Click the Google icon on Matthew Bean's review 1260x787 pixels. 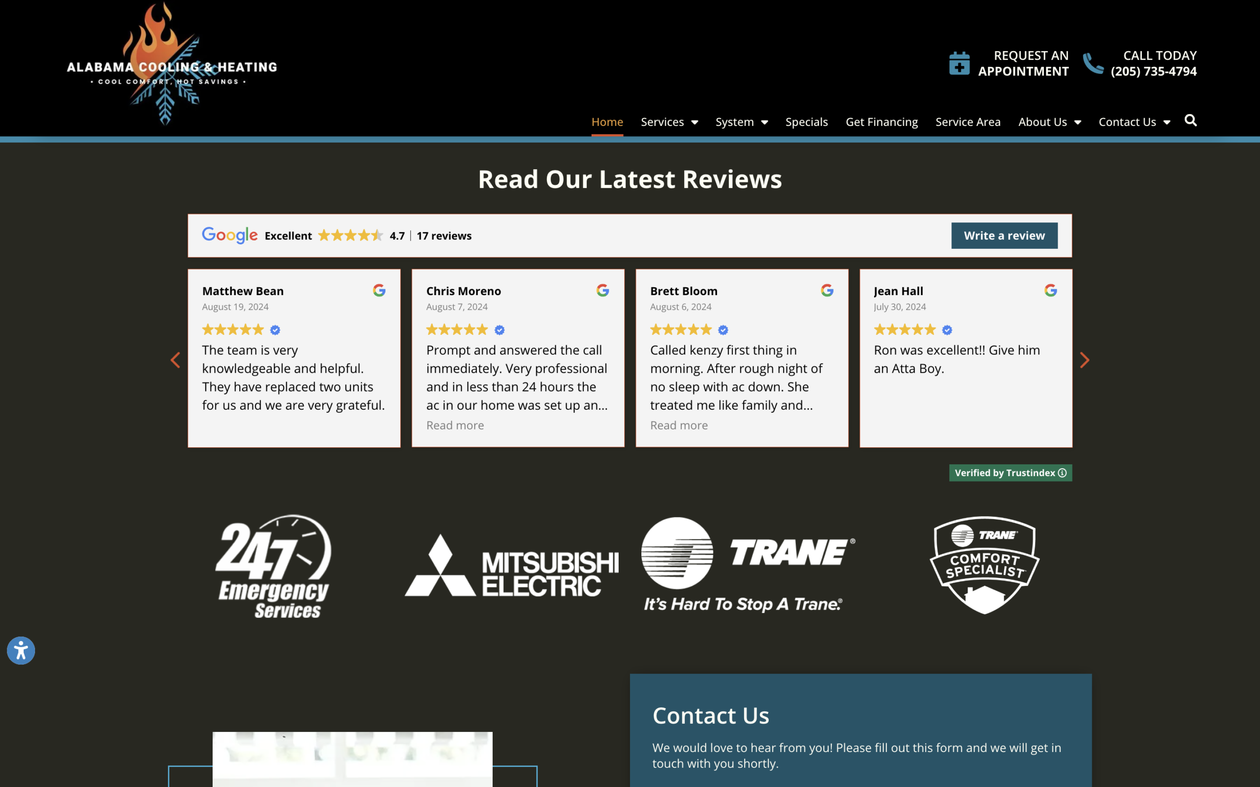[379, 290]
